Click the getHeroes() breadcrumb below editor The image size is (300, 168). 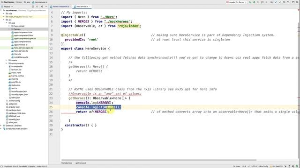(81, 163)
